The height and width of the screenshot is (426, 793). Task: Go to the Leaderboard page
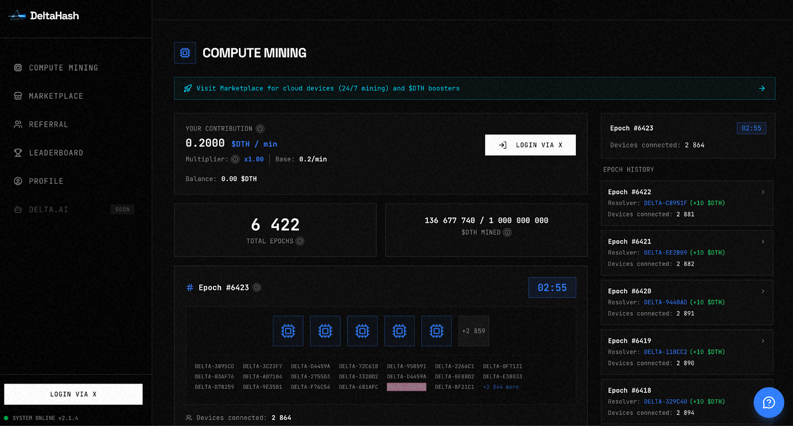[56, 153]
